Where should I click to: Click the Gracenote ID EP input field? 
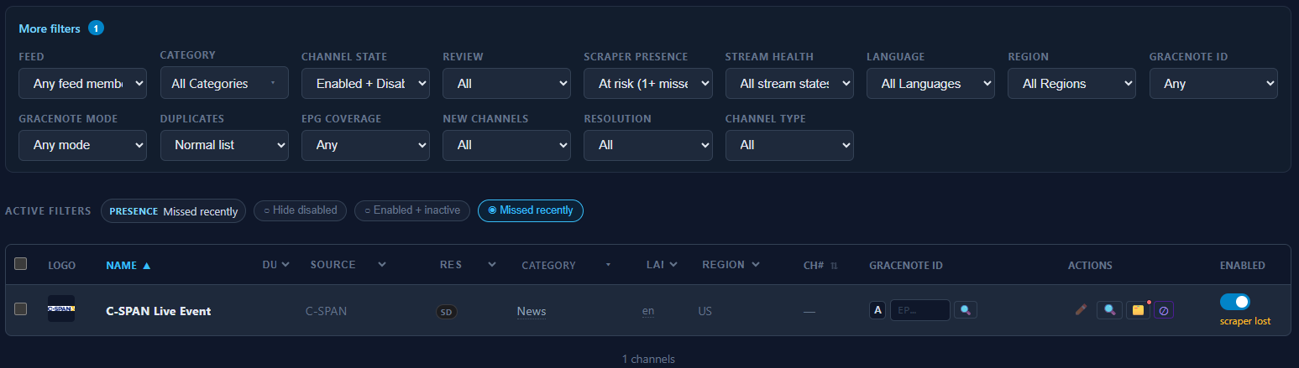920,310
